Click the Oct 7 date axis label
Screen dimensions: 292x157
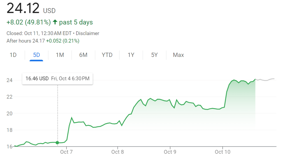coord(67,152)
